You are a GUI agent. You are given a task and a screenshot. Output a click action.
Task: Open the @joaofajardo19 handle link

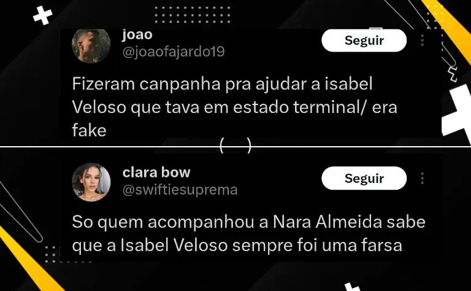[174, 52]
